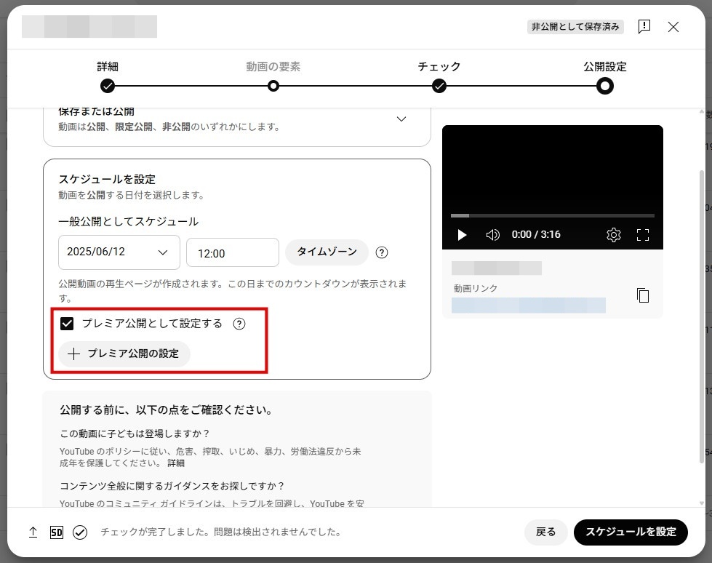Image resolution: width=712 pixels, height=563 pixels.
Task: Open 詳細 link about child policy
Action: click(x=176, y=463)
